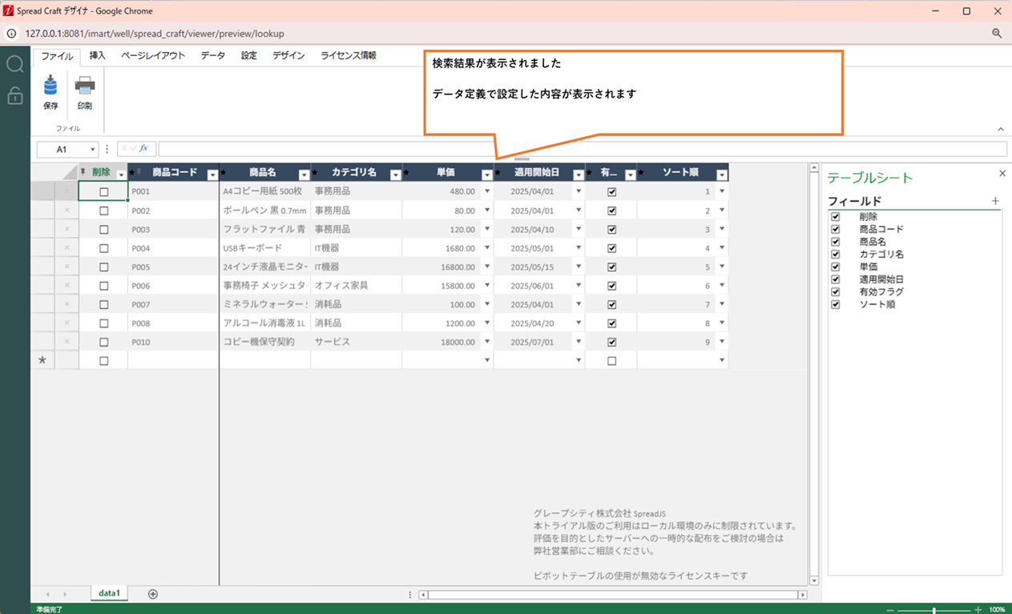Expand the A1 name box dropdown
The image size is (1012, 614).
click(x=93, y=150)
